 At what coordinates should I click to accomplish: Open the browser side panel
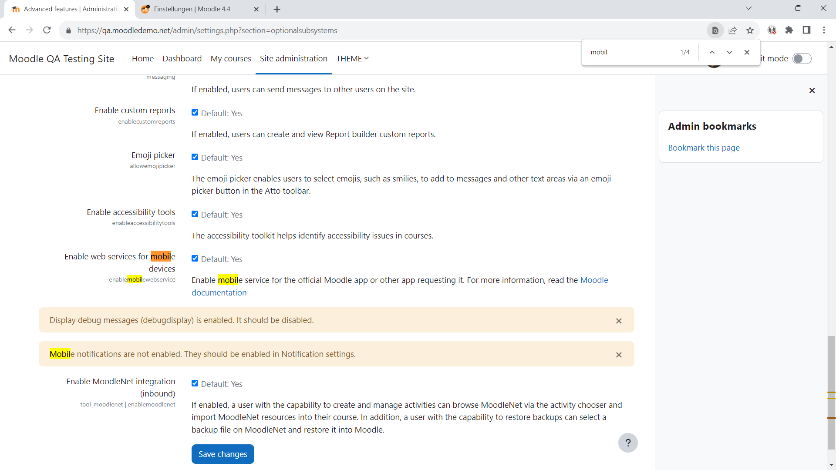tap(806, 30)
